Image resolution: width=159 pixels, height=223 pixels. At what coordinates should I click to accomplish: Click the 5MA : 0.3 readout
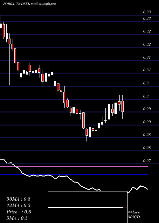[17, 218]
